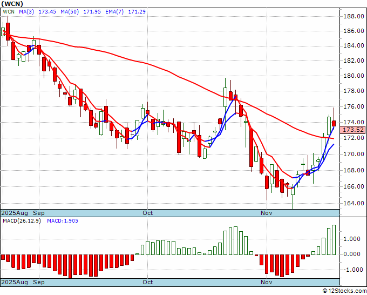367x295 pixels.
Task: Click the 2025Aug label on price chart axis
Action: [15, 213]
